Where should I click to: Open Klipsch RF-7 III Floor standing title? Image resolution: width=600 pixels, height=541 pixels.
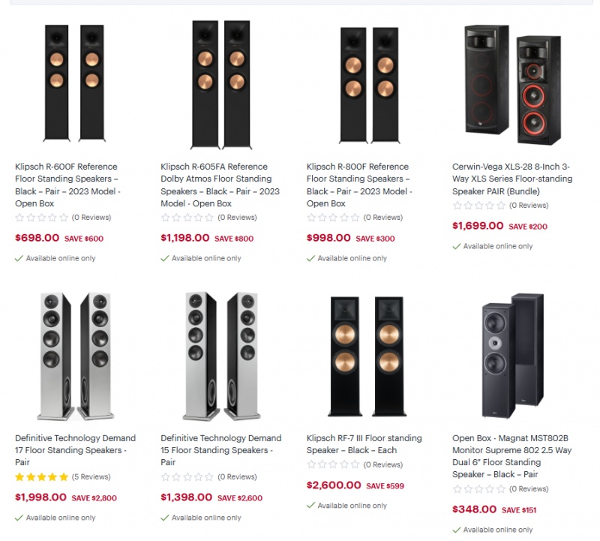tap(364, 444)
